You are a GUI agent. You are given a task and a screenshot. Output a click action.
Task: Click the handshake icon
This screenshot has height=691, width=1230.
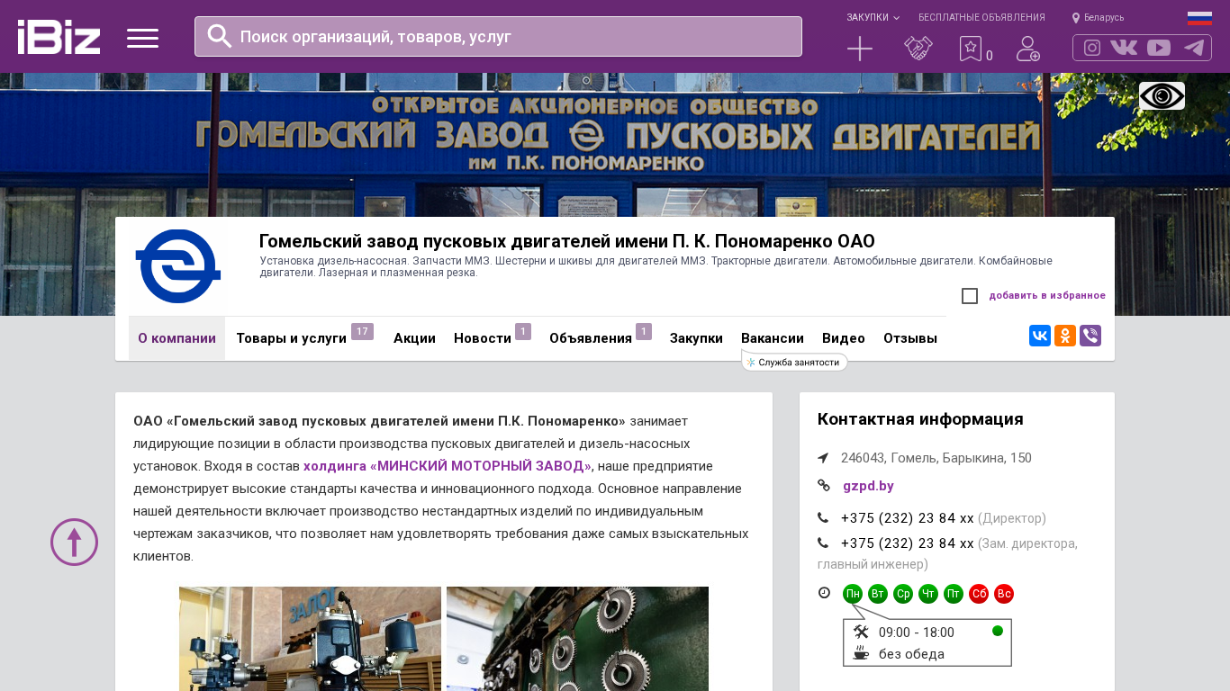click(918, 49)
